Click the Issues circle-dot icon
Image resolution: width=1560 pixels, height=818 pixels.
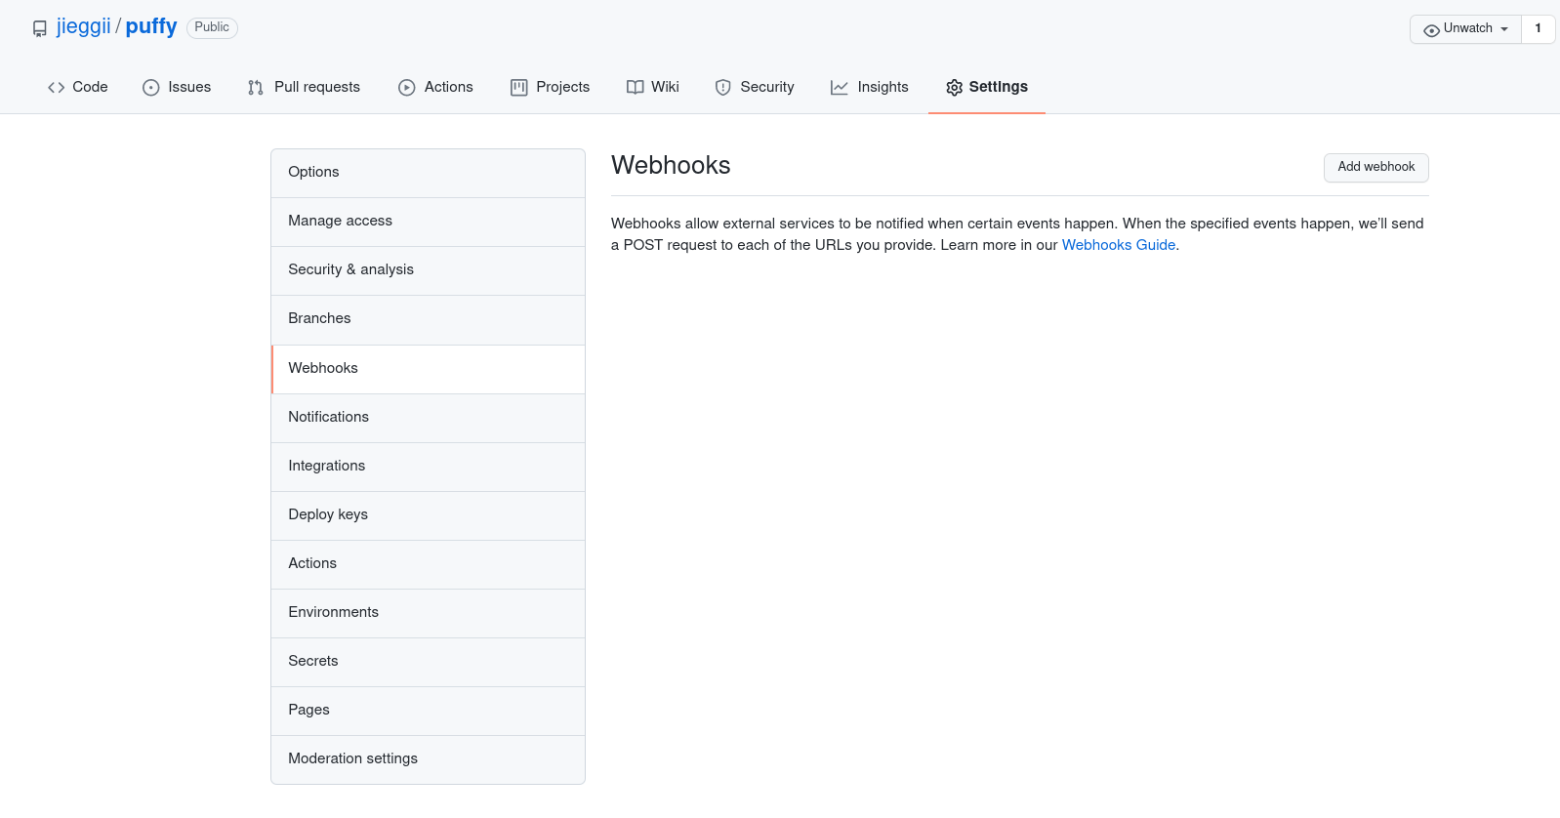[151, 88]
